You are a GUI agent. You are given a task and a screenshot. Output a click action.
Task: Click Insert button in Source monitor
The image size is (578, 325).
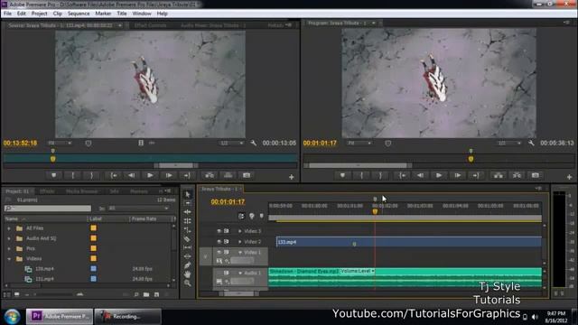click(x=210, y=175)
